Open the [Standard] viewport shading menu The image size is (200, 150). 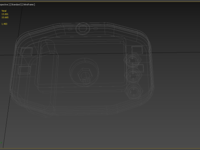click(16, 5)
